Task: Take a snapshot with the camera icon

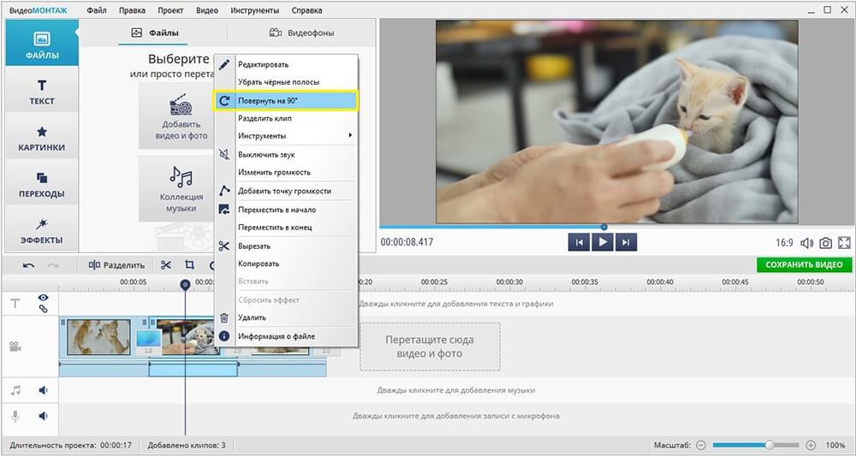Action: 825,243
